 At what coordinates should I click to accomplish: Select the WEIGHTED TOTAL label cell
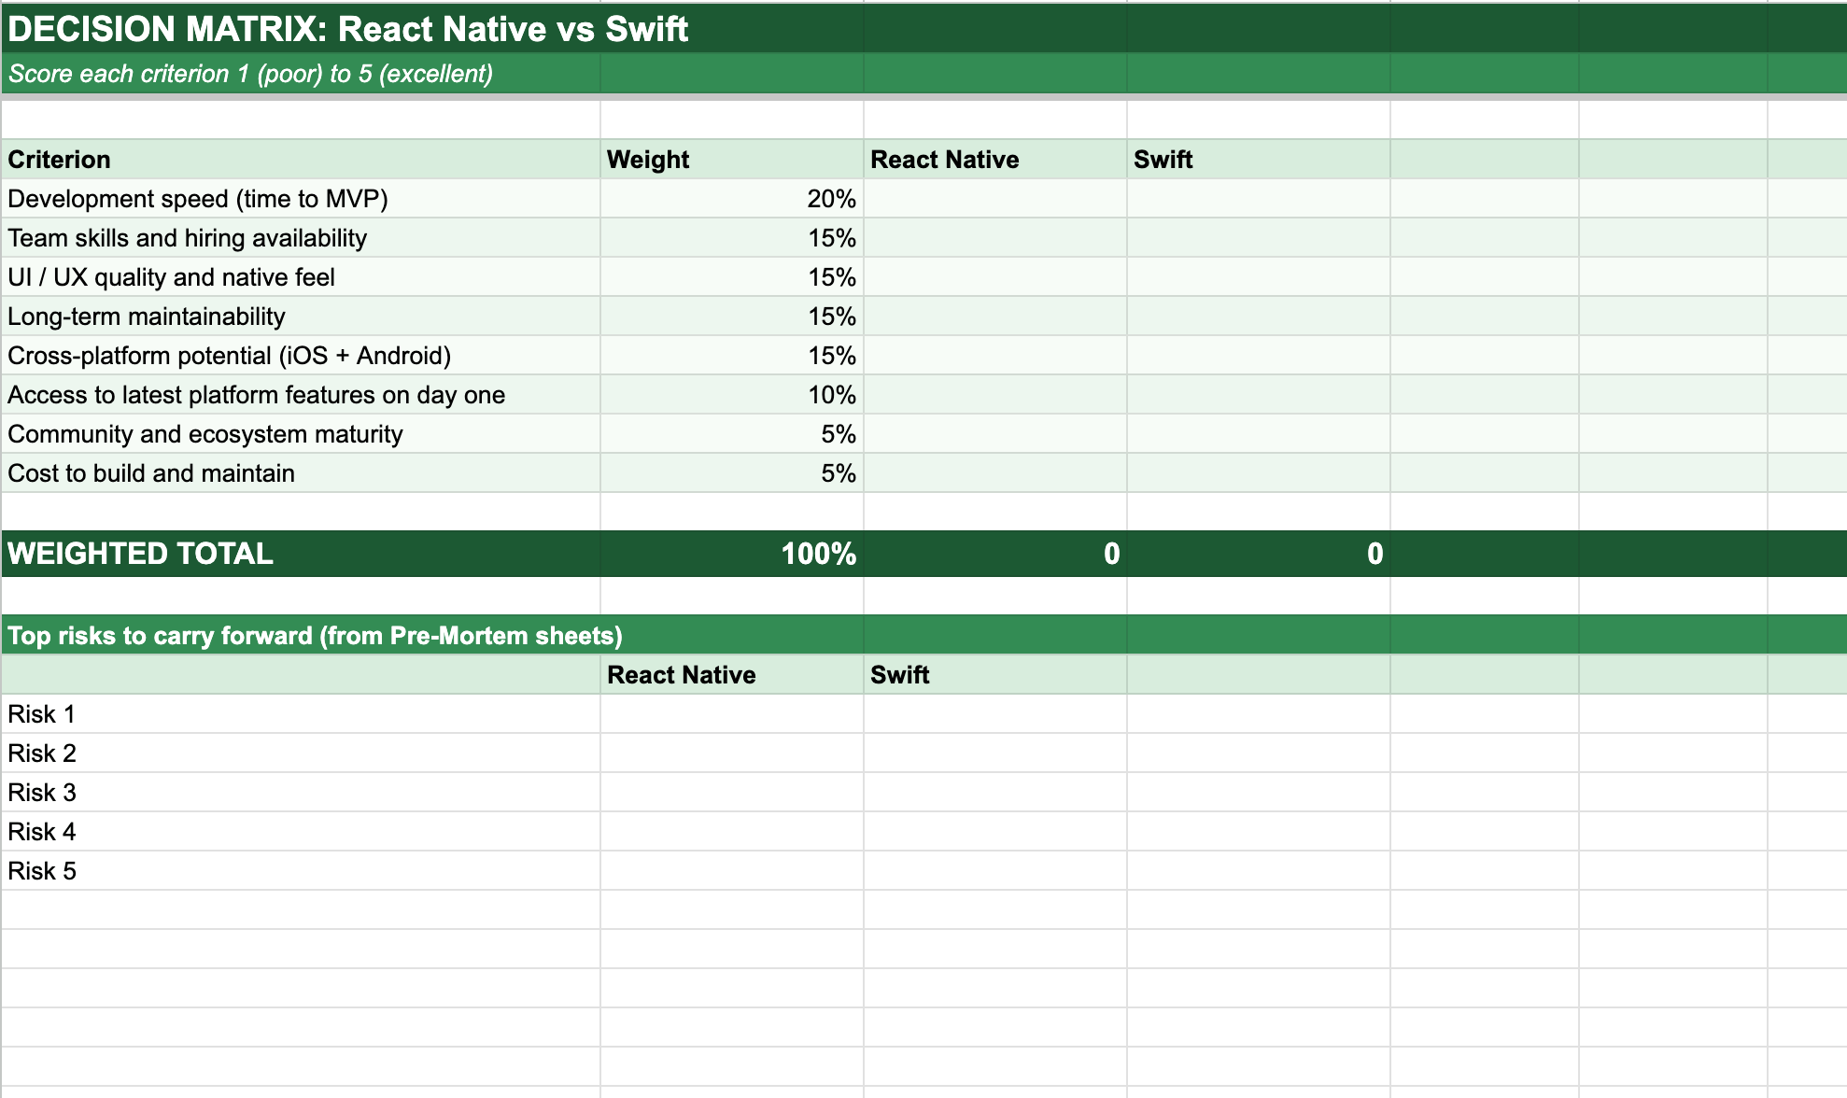pyautogui.click(x=301, y=554)
